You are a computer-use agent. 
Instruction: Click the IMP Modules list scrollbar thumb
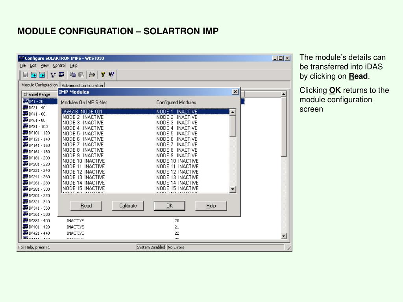point(233,126)
